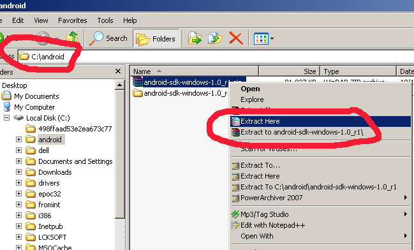Open the Favorites menu
The height and width of the screenshot is (250, 414).
72,20
